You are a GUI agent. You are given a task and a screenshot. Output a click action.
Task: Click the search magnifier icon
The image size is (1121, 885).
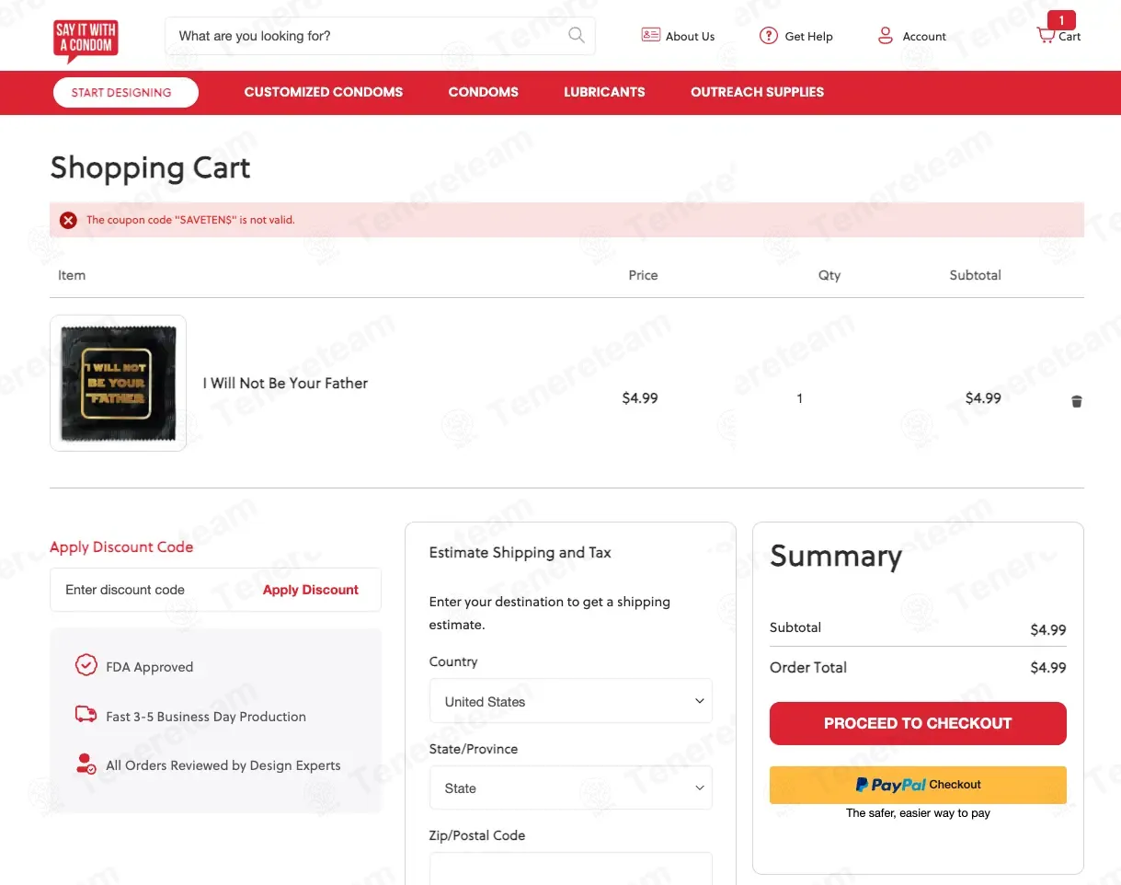coord(577,36)
